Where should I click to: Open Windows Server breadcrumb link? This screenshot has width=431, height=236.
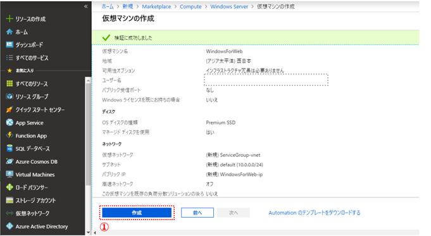coord(229,6)
